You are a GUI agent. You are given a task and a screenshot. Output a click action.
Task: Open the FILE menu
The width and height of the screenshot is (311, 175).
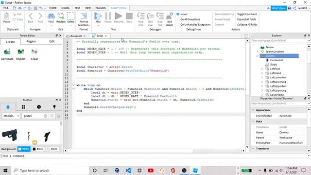point(6,8)
